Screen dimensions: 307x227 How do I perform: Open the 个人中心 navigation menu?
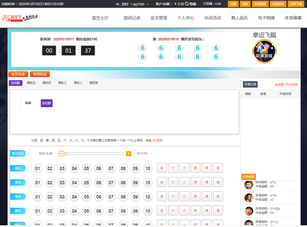coord(185,18)
